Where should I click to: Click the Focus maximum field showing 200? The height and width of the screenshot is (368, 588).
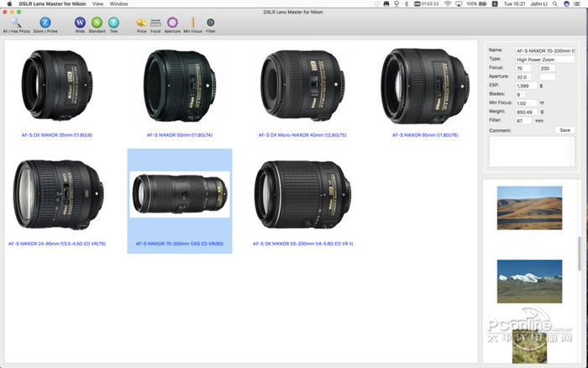coord(547,68)
